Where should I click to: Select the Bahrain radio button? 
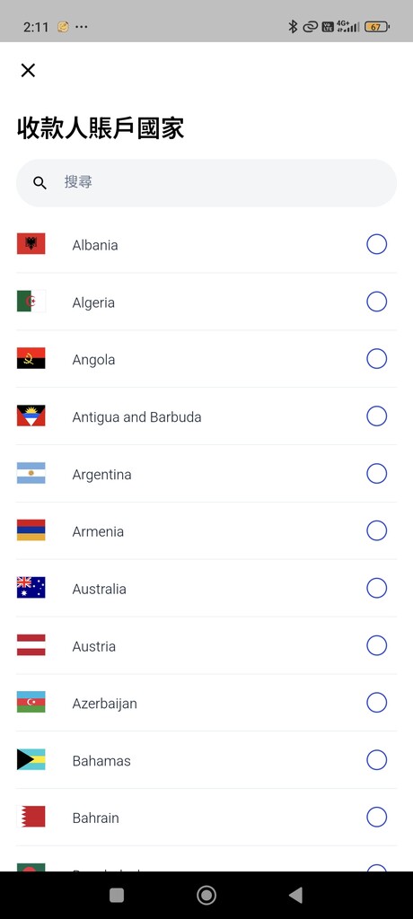[376, 817]
